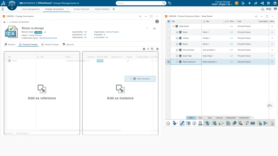Click the binoculars find icon

[144, 49]
